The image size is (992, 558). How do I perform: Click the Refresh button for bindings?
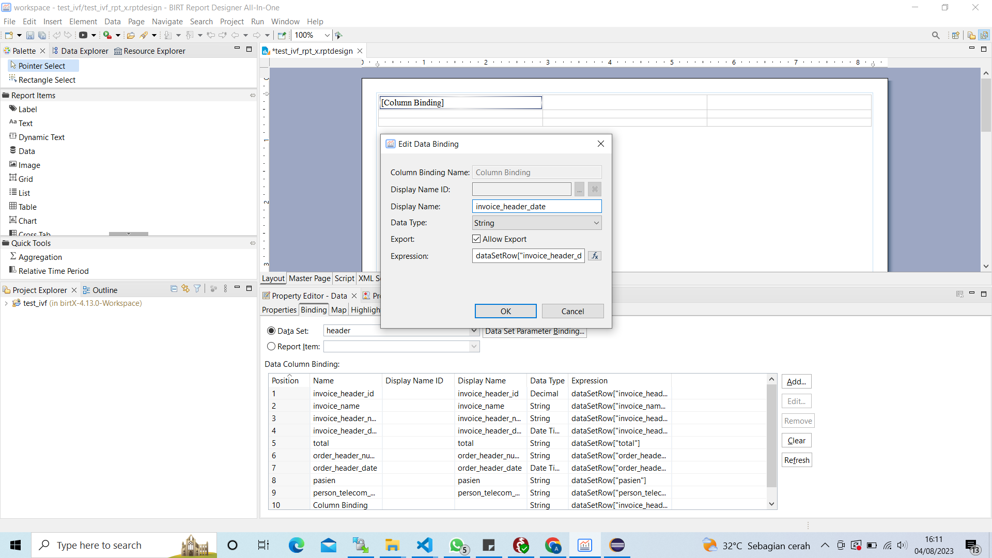coord(797,460)
